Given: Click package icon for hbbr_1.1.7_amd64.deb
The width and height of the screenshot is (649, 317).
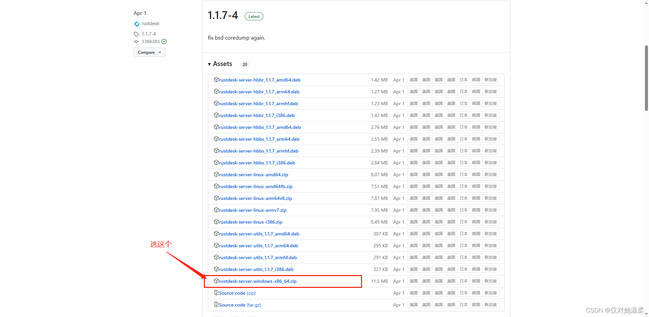Looking at the screenshot, I should point(216,80).
